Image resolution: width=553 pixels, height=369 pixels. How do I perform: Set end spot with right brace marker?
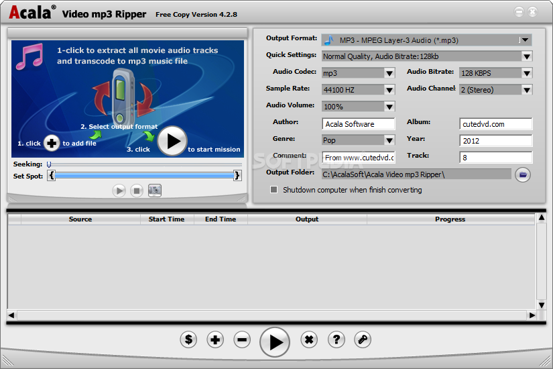(x=237, y=176)
